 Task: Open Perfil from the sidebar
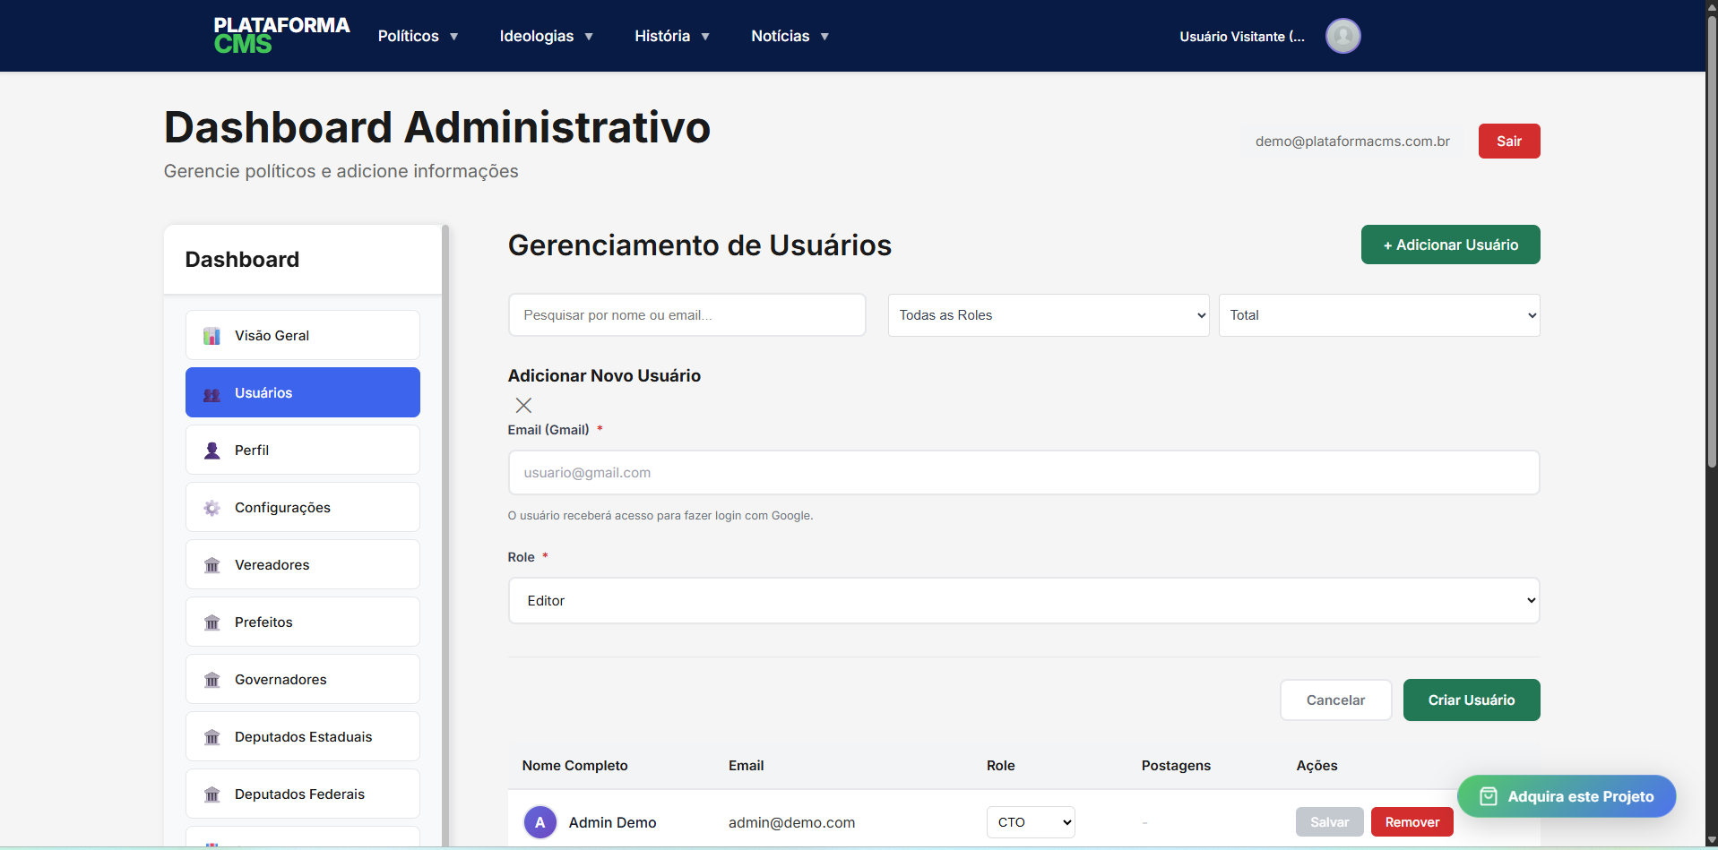[303, 451]
